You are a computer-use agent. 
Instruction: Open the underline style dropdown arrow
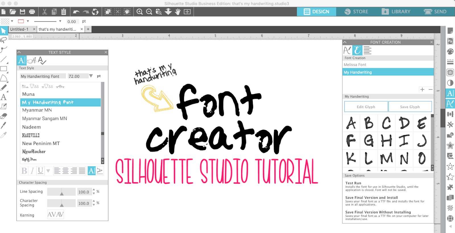pos(48,171)
